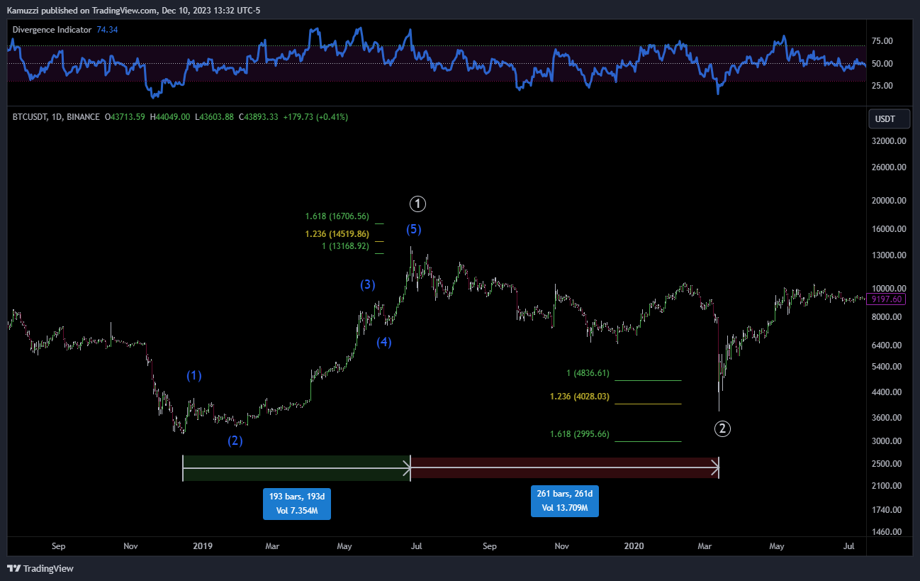The image size is (920, 581).
Task: Select the green date range bar
Action: pyautogui.click(x=297, y=467)
